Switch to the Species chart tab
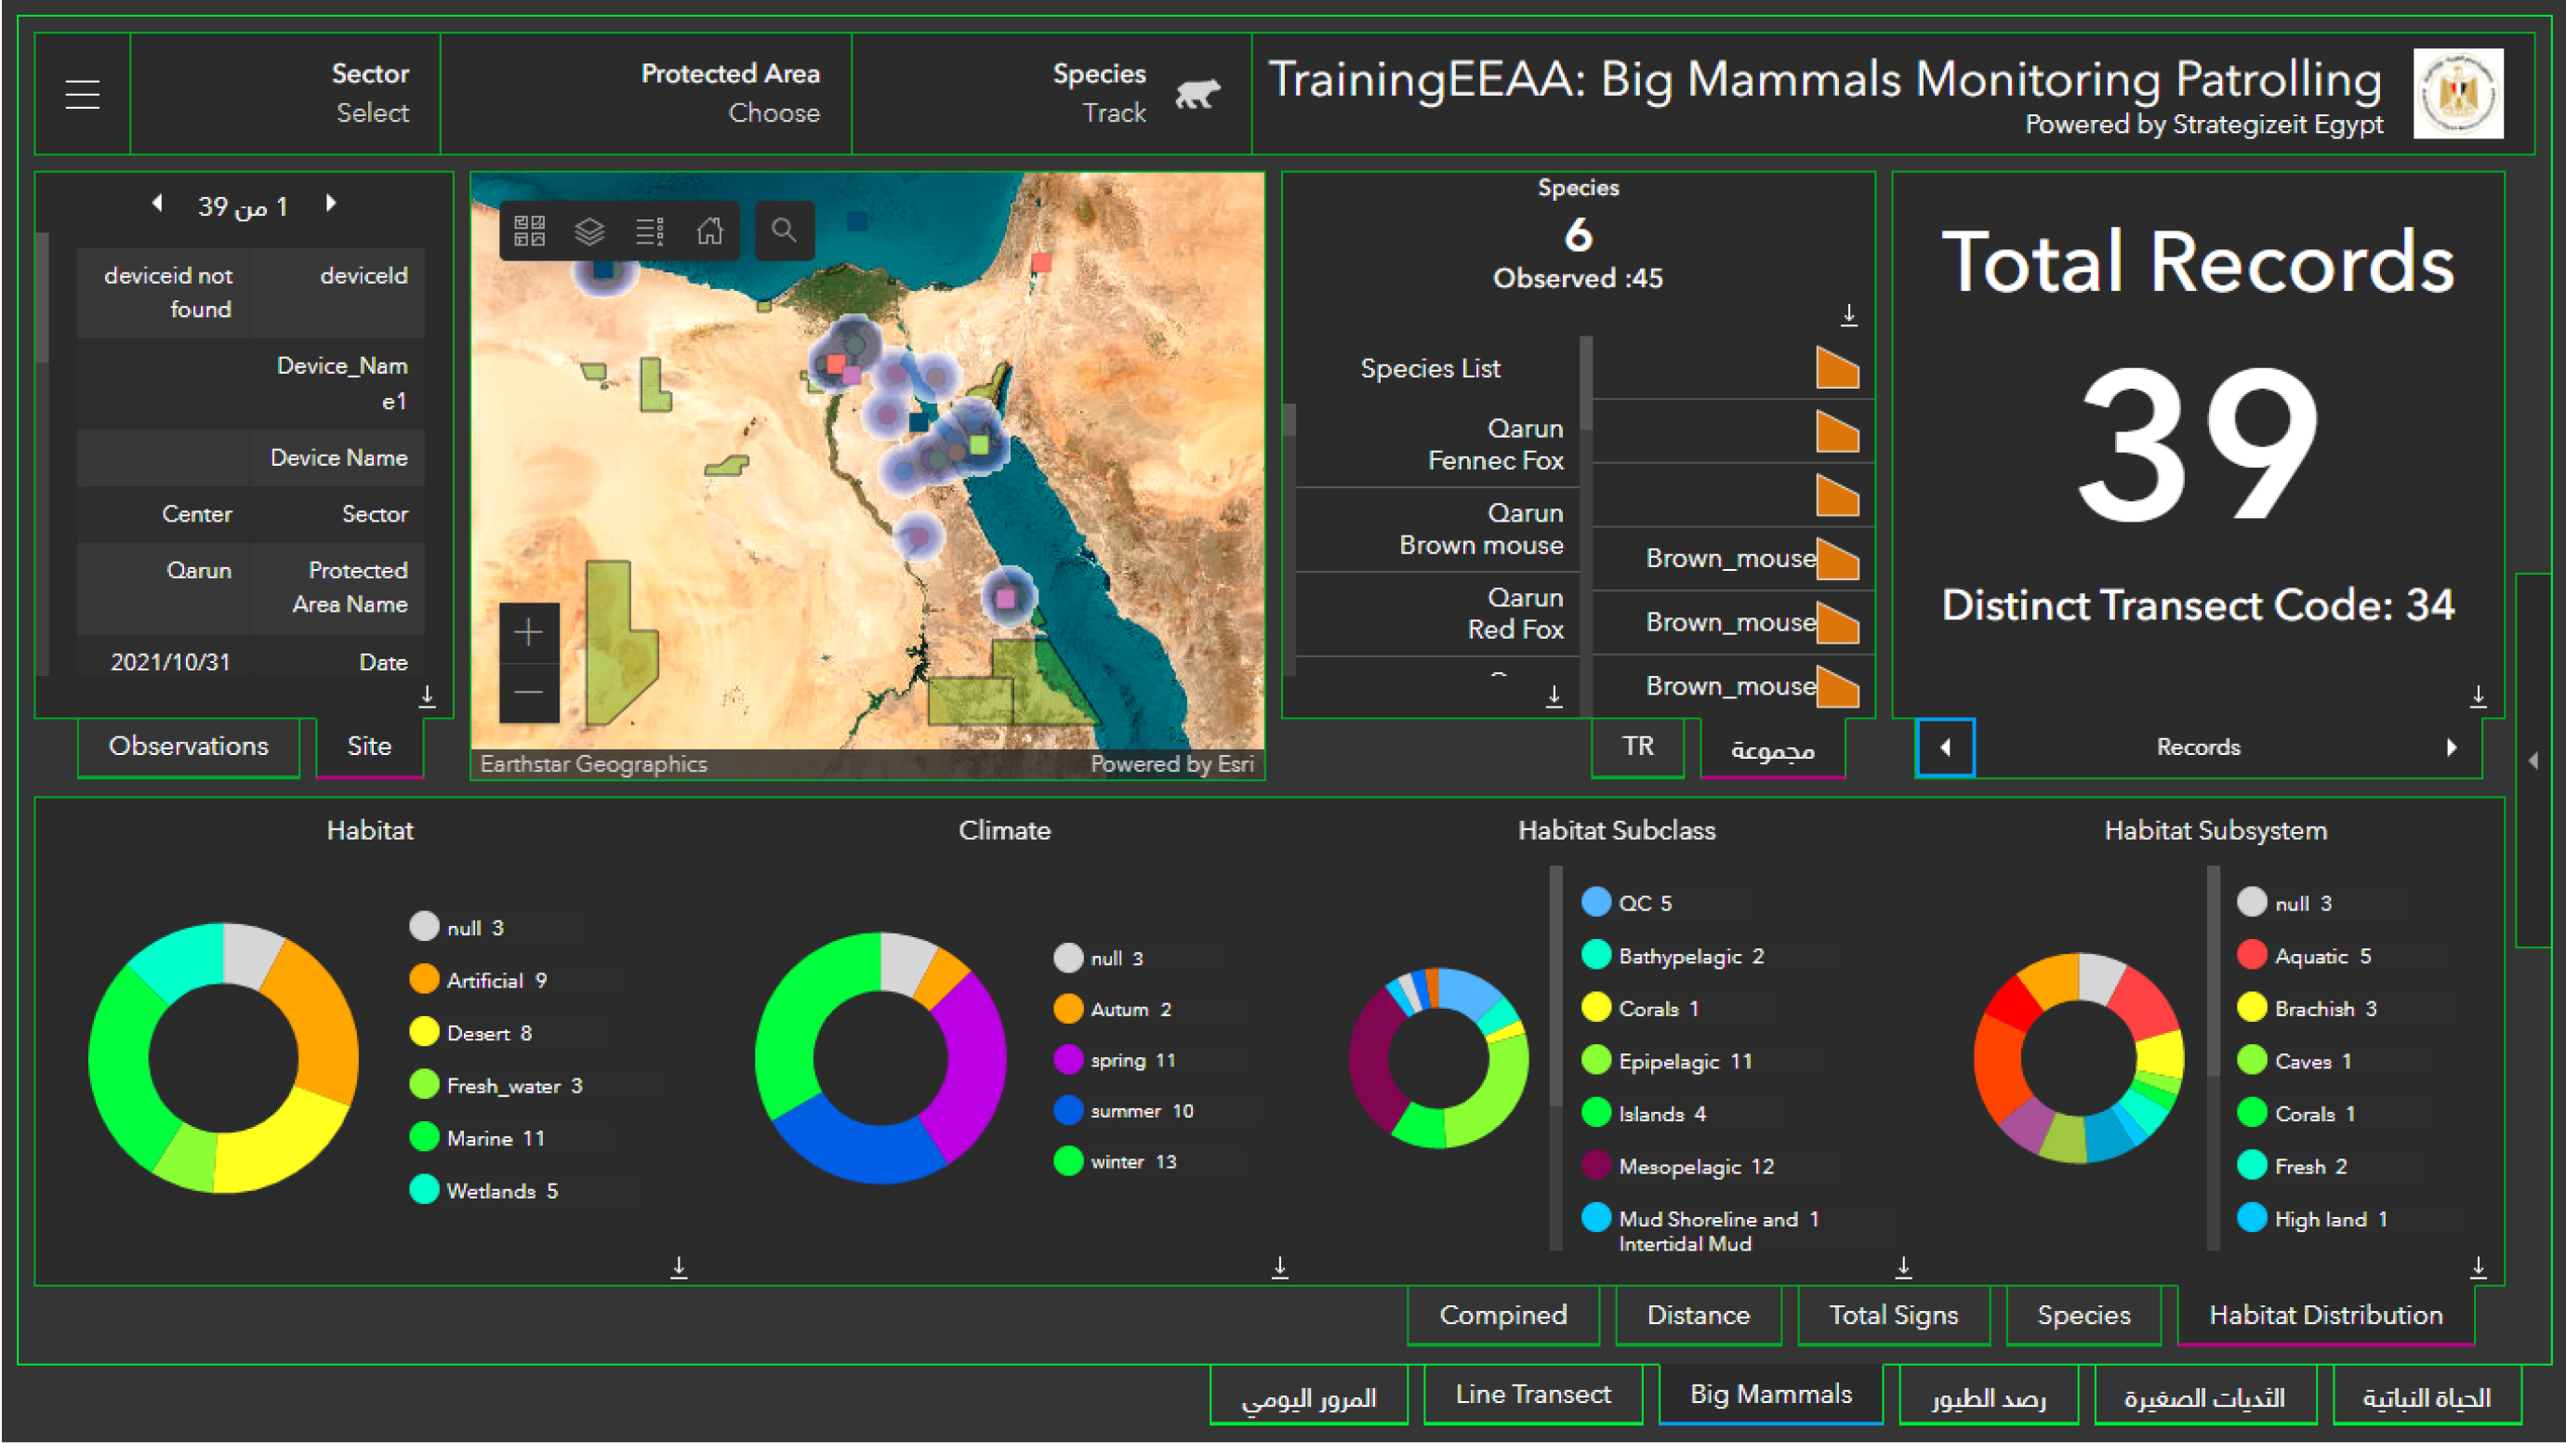 pos(2083,1315)
